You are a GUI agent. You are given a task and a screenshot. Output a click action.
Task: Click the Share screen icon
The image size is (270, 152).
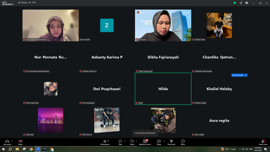coord(159,141)
